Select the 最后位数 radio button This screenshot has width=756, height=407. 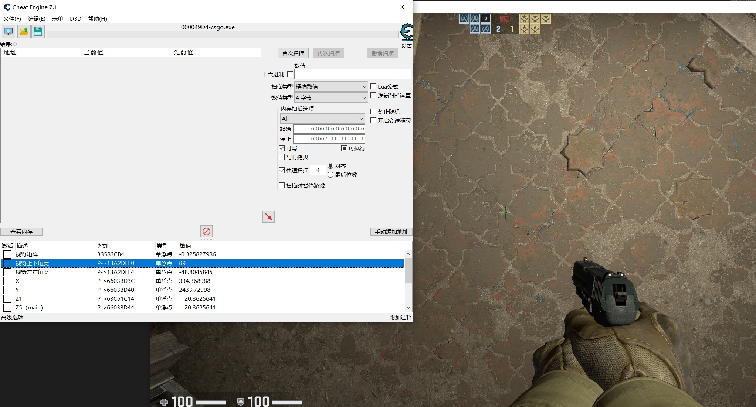pyautogui.click(x=330, y=175)
